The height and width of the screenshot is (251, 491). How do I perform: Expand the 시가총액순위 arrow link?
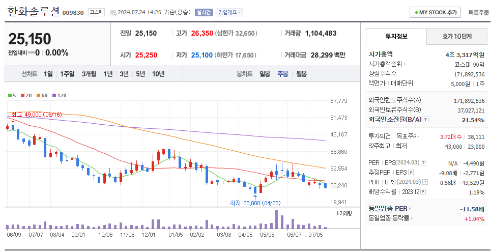pos(405,65)
